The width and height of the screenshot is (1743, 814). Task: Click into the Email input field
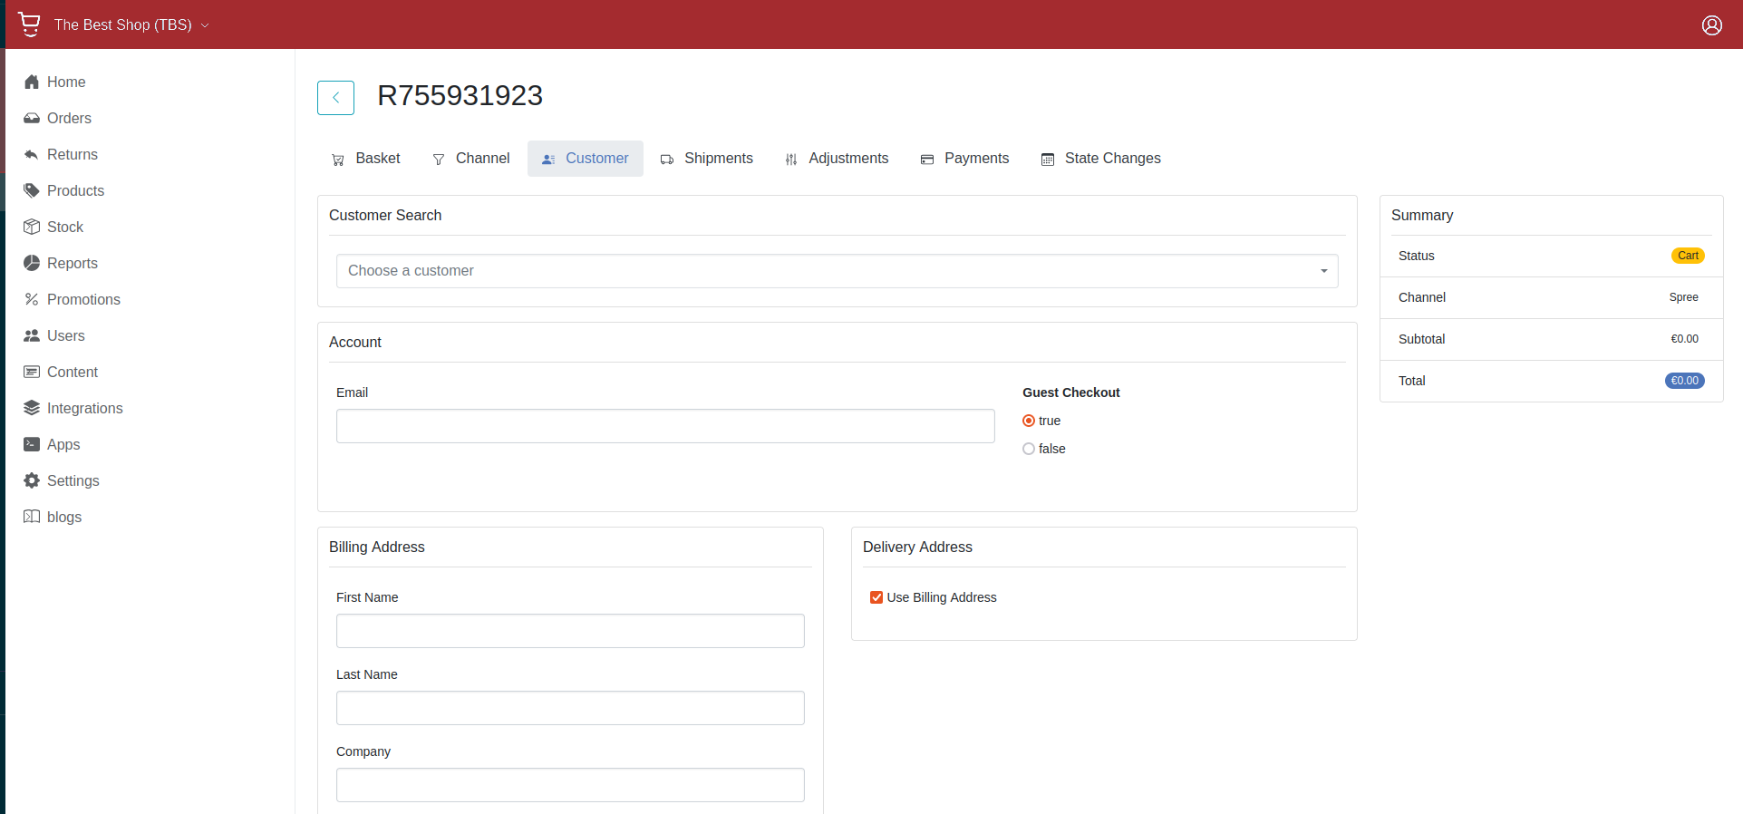point(665,426)
